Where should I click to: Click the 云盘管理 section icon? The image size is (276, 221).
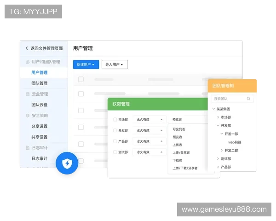click(x=28, y=94)
